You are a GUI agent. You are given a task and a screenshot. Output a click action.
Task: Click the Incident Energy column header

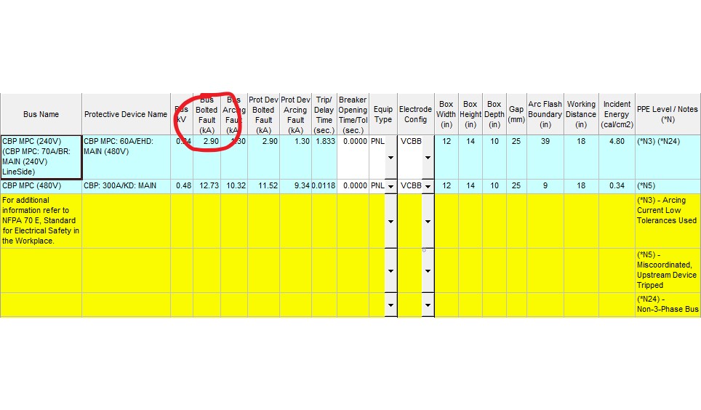point(617,114)
